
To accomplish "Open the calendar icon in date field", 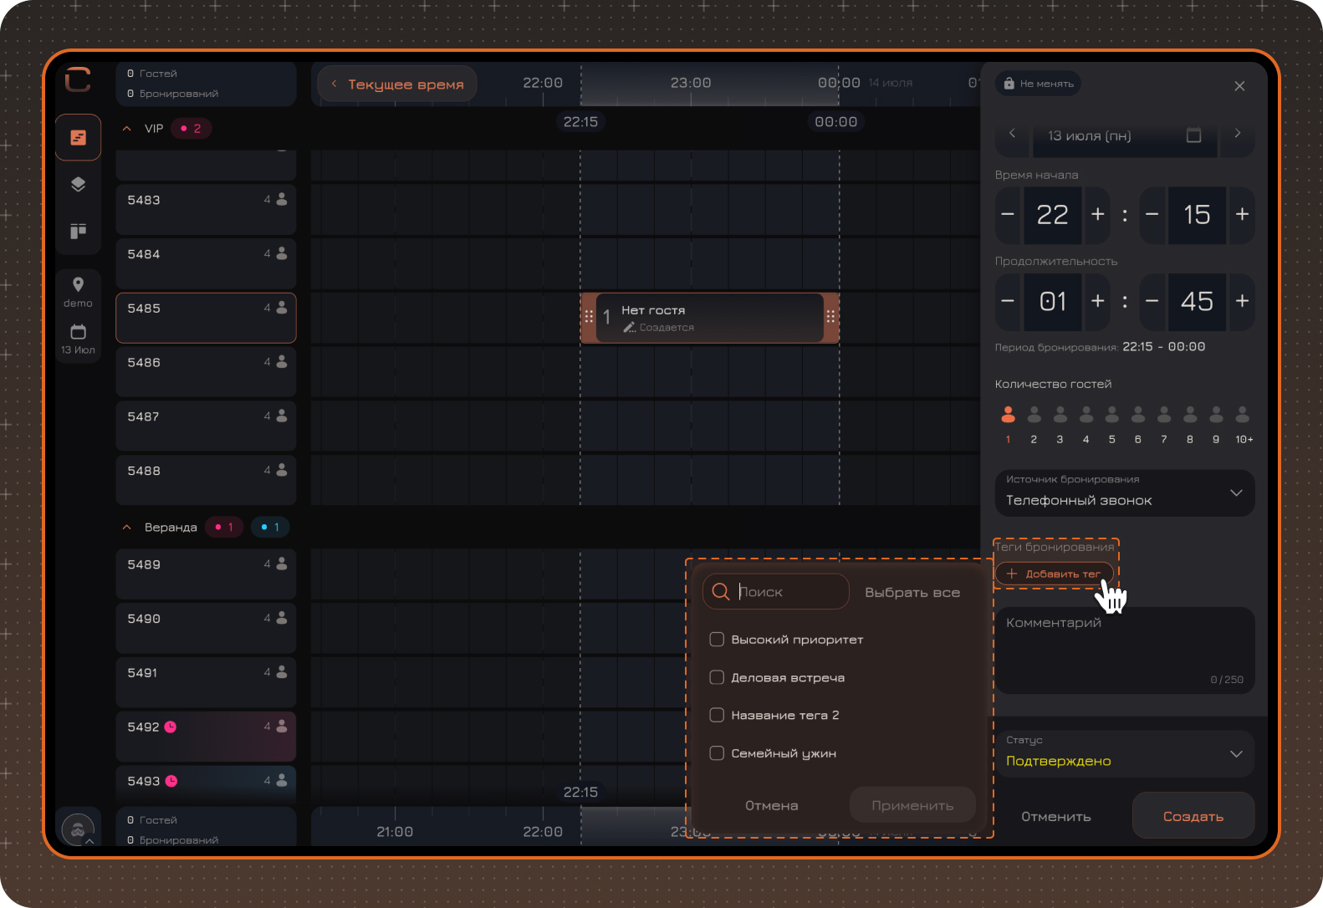I will (x=1193, y=135).
